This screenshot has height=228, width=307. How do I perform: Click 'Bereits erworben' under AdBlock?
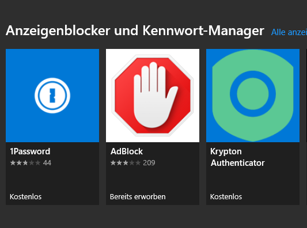pos(138,197)
